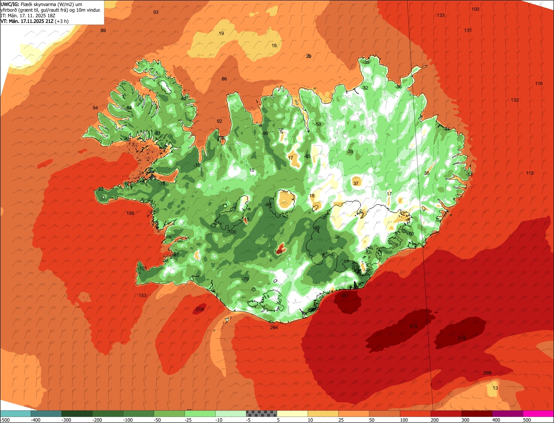
Task: Click the 131 value in northeast ocean
Action: click(x=468, y=30)
